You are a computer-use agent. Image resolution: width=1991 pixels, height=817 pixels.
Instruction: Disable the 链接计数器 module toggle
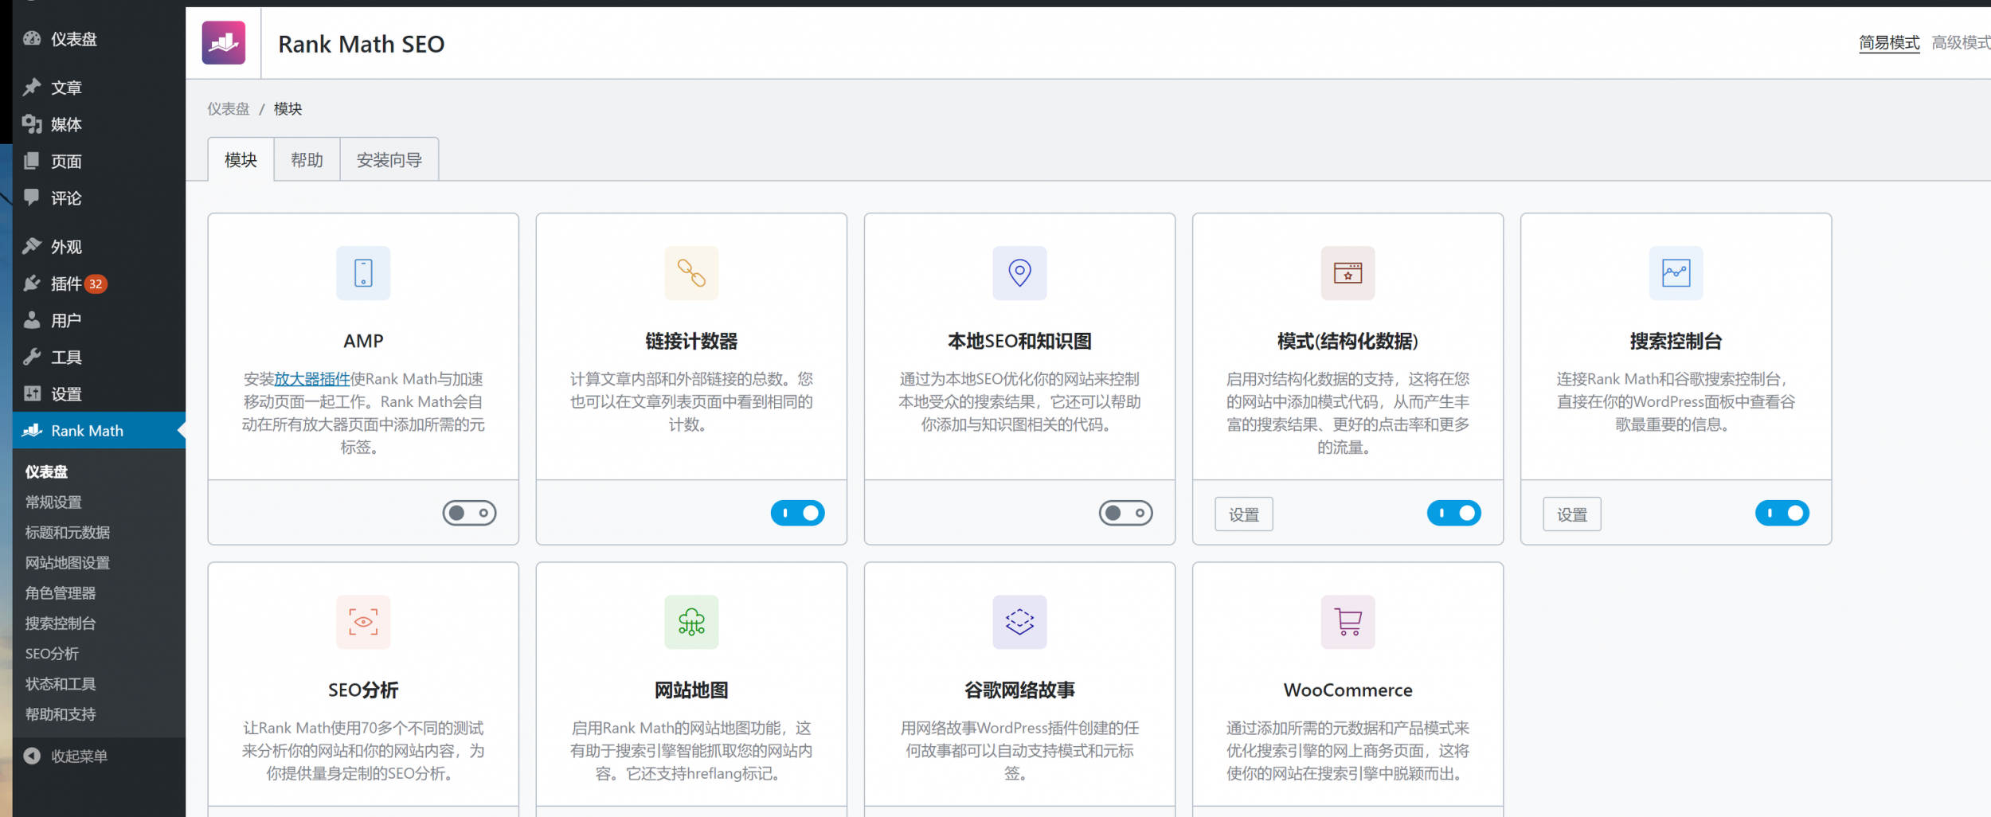798,513
